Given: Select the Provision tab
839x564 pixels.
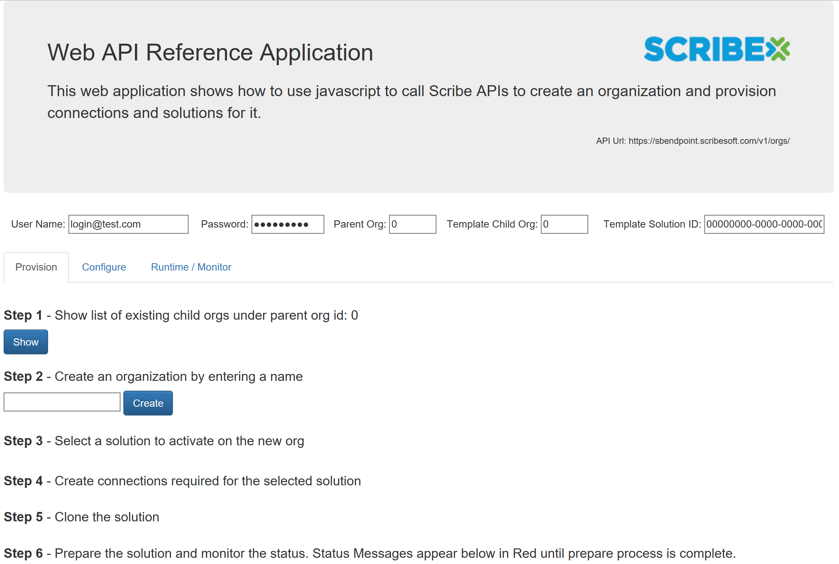Looking at the screenshot, I should coord(36,267).
